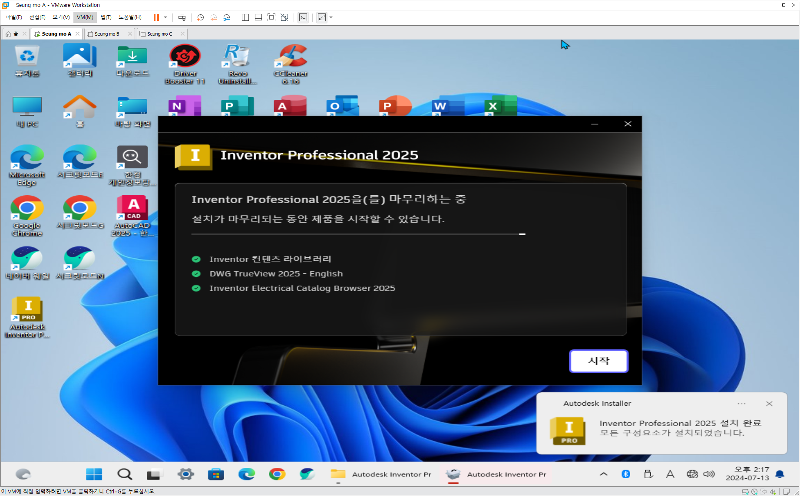The width and height of the screenshot is (800, 496).
Task: Expand the stretch display dropdown arrow
Action: pos(331,17)
